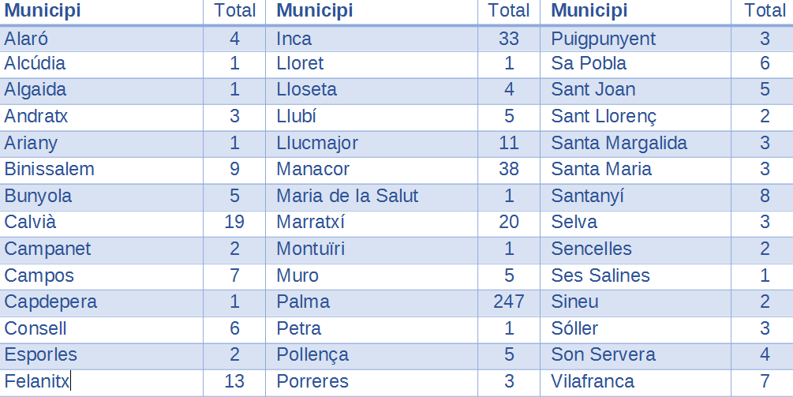The width and height of the screenshot is (793, 397).
Task: Select the Inca total 33
Action: 509,39
